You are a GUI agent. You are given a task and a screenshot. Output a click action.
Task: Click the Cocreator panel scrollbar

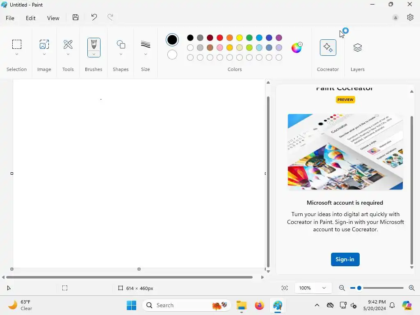click(x=412, y=190)
